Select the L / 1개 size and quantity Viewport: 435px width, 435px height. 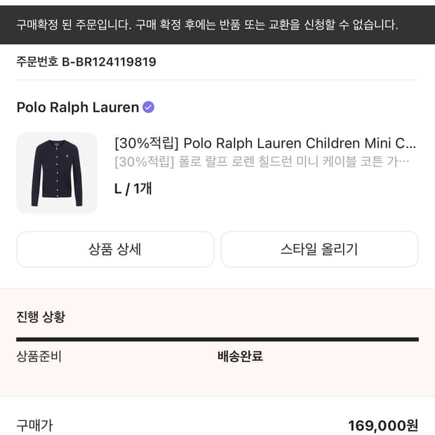[133, 188]
